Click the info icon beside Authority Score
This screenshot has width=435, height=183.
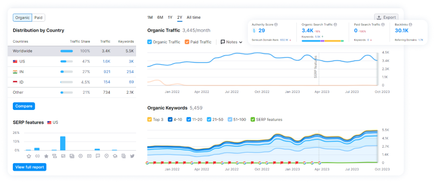point(276,24)
